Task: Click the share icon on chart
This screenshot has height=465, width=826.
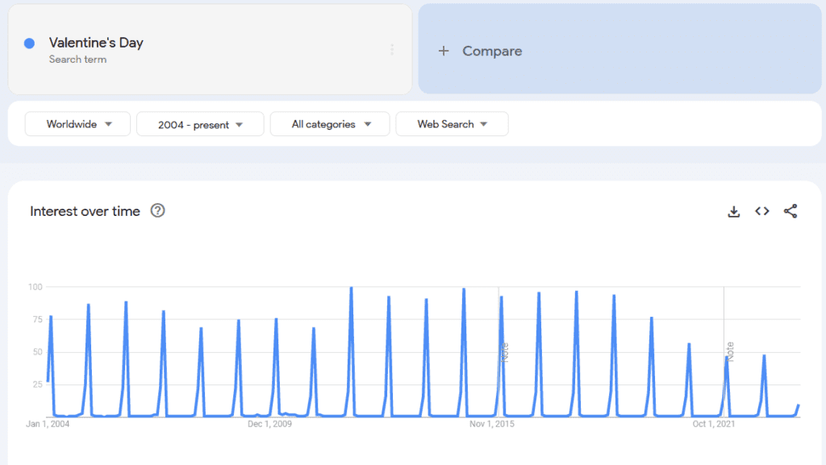Action: point(791,211)
